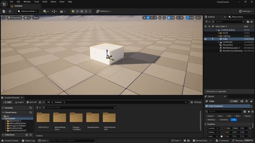Viewport: 255px width, 143px height.
Task: Click Save All in Content Browser
Action: click(x=31, y=102)
